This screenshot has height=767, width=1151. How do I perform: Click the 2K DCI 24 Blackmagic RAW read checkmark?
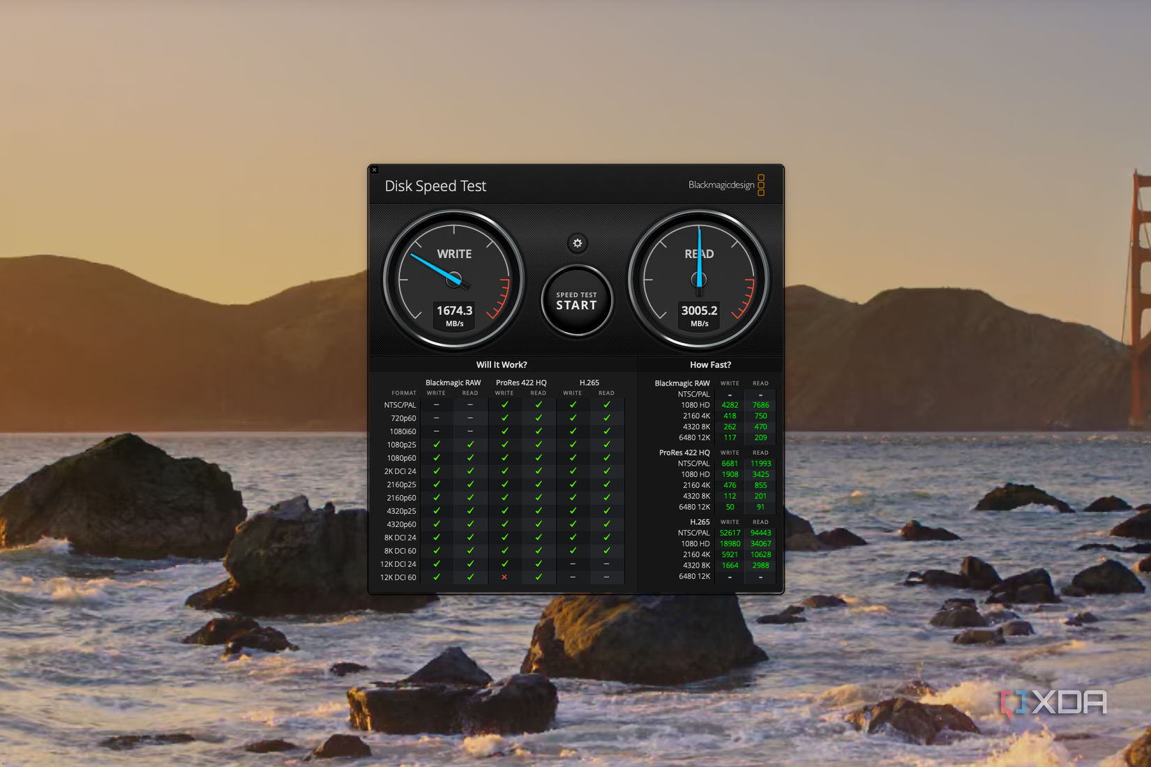(x=470, y=471)
